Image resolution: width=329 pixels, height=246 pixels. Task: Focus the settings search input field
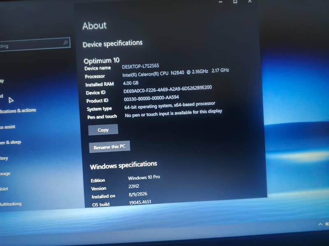coord(35,44)
